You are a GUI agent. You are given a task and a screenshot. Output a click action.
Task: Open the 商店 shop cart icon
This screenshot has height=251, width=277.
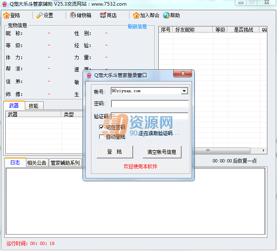[x=103, y=15]
